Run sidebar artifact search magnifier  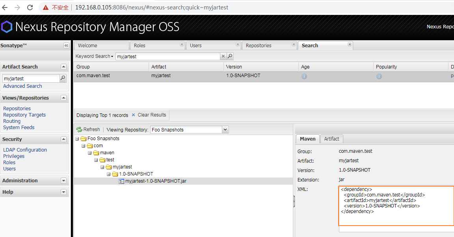pyautogui.click(x=63, y=78)
